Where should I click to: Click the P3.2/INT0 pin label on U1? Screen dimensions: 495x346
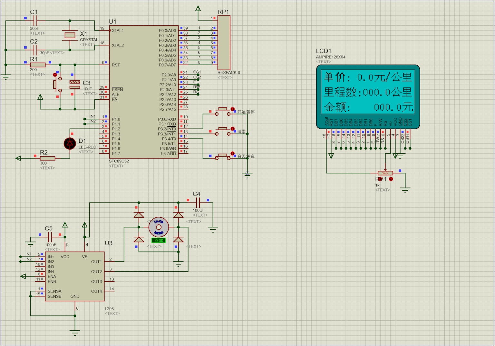coord(167,129)
